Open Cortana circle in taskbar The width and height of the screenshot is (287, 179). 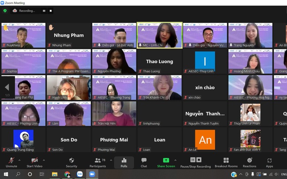click(30, 174)
